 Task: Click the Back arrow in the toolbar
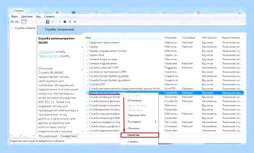click(12, 22)
